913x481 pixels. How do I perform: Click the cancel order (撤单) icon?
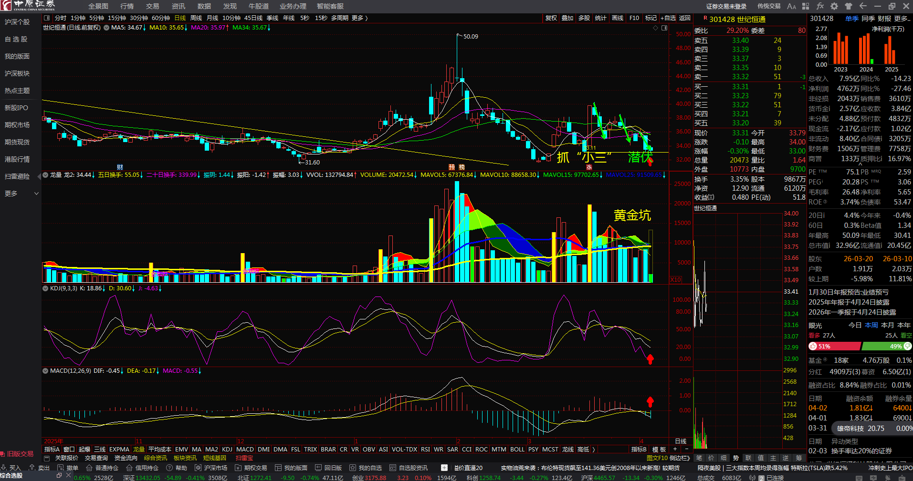[x=61, y=468]
